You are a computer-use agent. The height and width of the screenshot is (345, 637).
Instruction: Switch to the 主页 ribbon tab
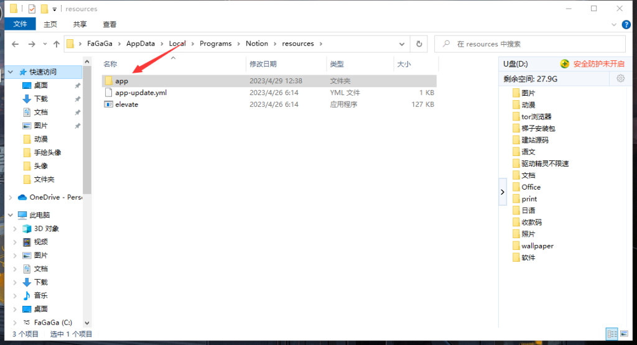50,24
